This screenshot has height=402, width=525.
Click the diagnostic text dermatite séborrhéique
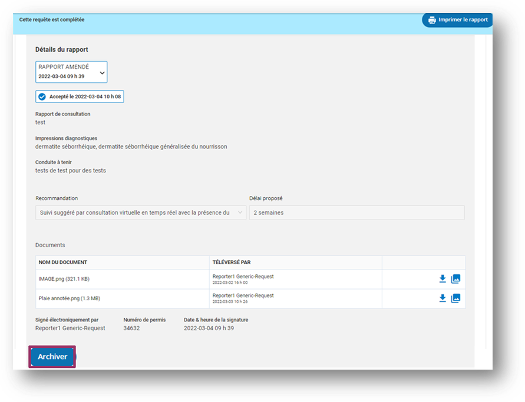[131, 147]
